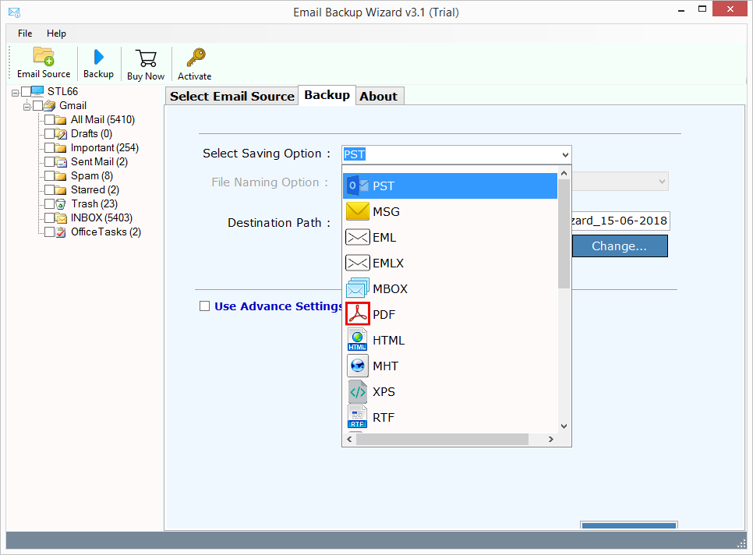The height and width of the screenshot is (555, 753).
Task: Toggle the Select Saving Option dropdown arrow
Action: pos(565,154)
